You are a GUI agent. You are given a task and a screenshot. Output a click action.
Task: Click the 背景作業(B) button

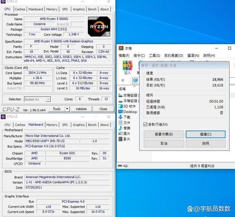tap(164, 134)
